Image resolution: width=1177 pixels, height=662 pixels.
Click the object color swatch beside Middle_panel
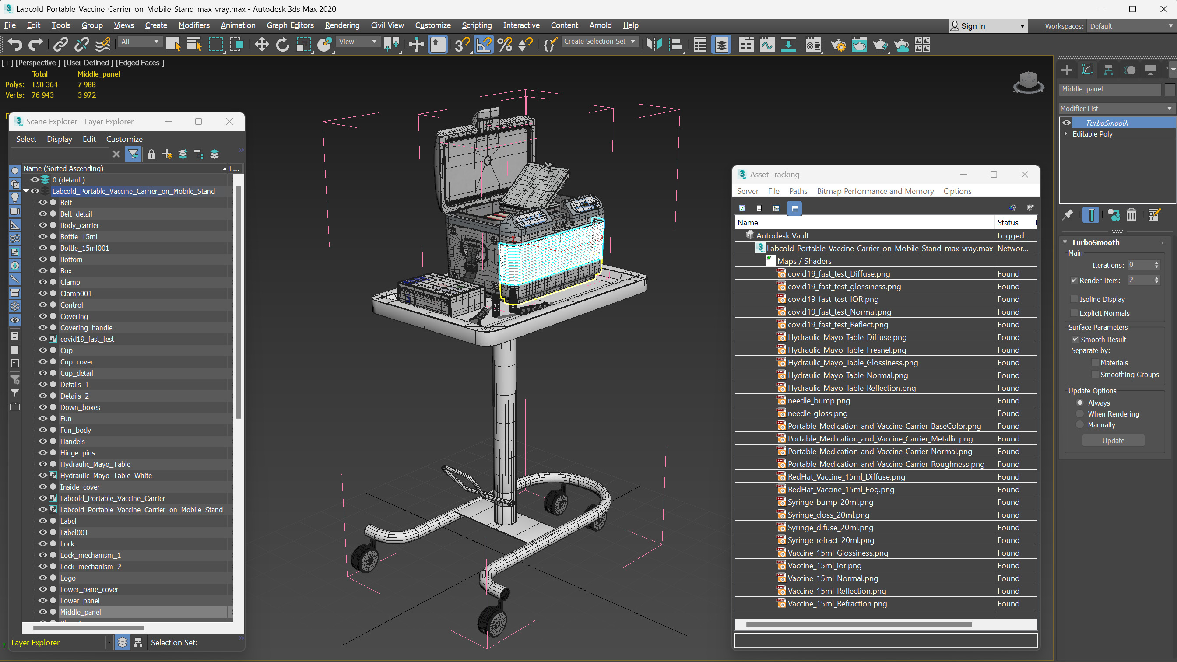click(1169, 89)
